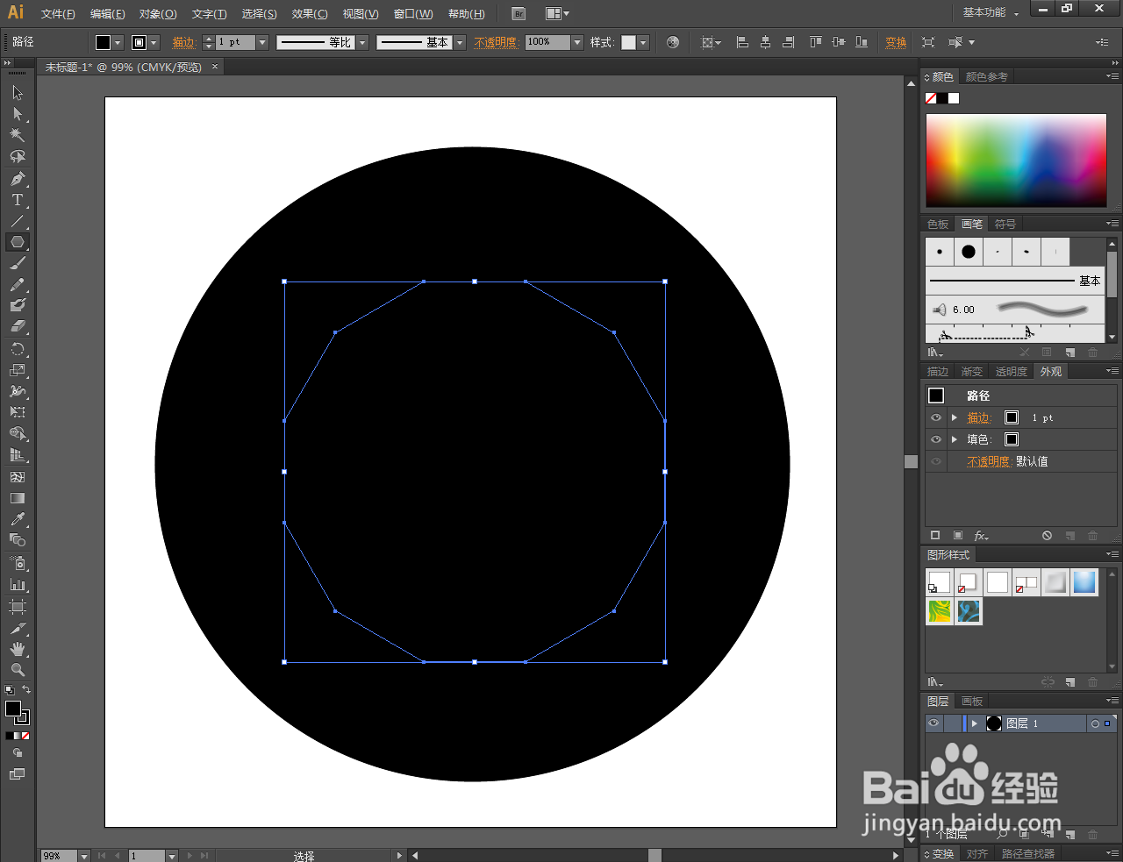Open the 100% opacity dropdown
This screenshot has height=862, width=1123.
coord(577,42)
